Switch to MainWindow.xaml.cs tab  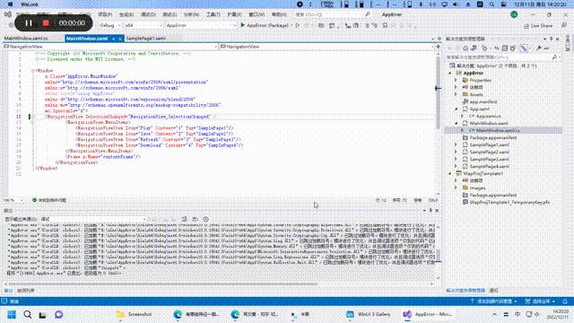point(26,38)
